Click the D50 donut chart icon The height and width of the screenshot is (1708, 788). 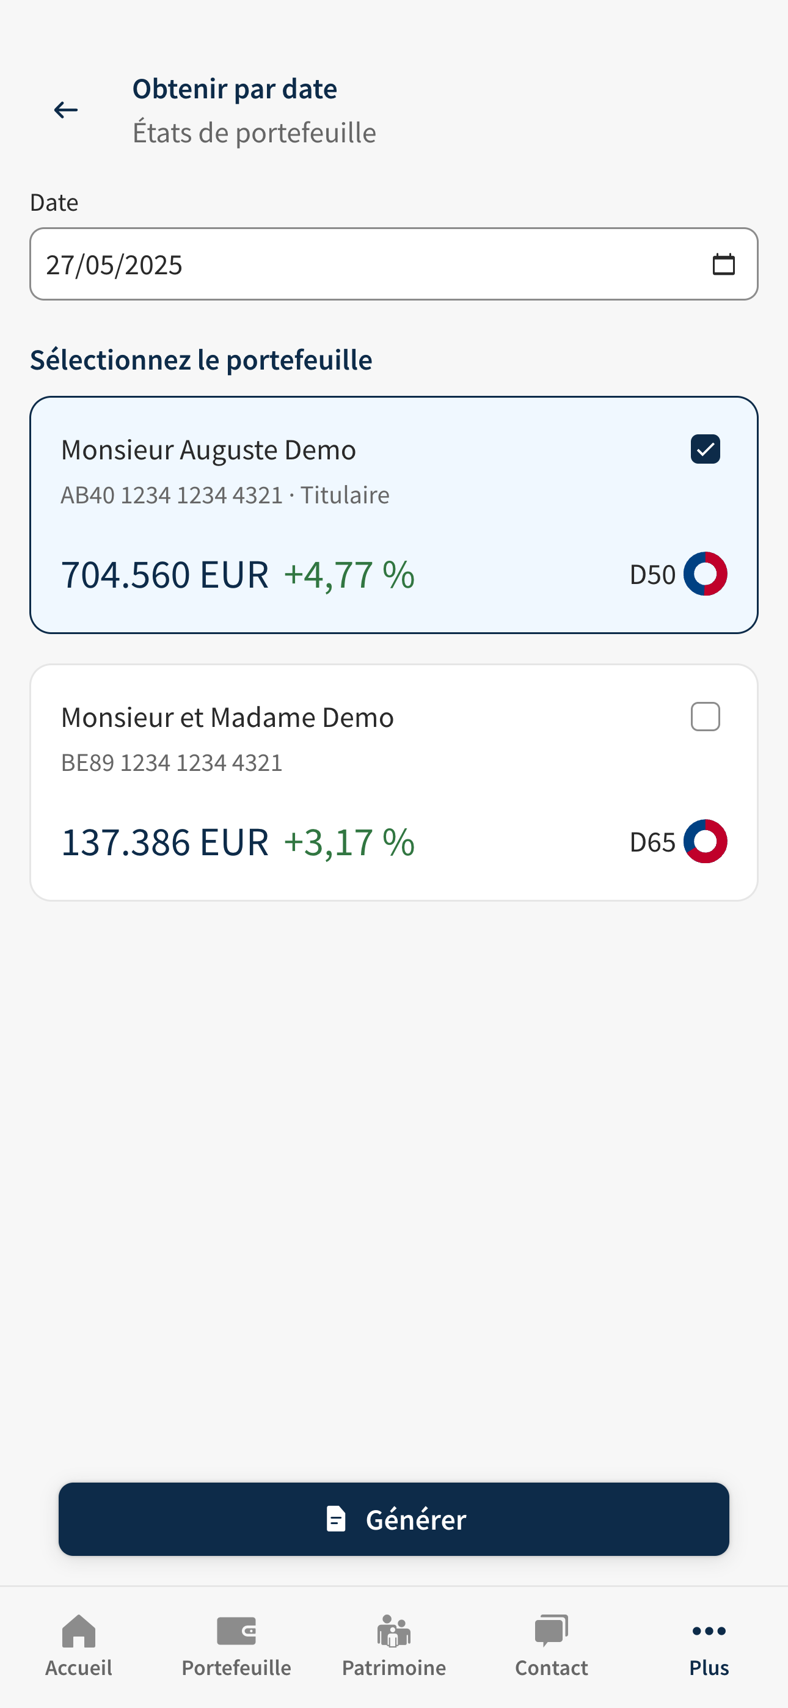(x=705, y=574)
